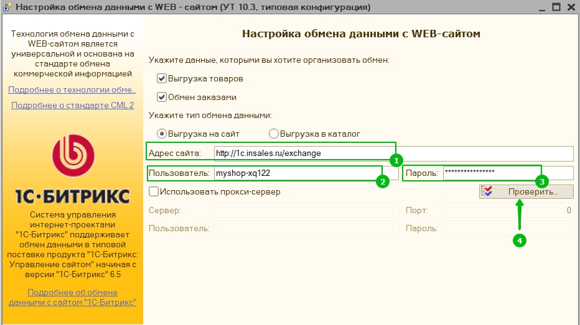Click heading "Настройка обмена данными с WEB-сайтом"
580x325 pixels.
coord(361,34)
